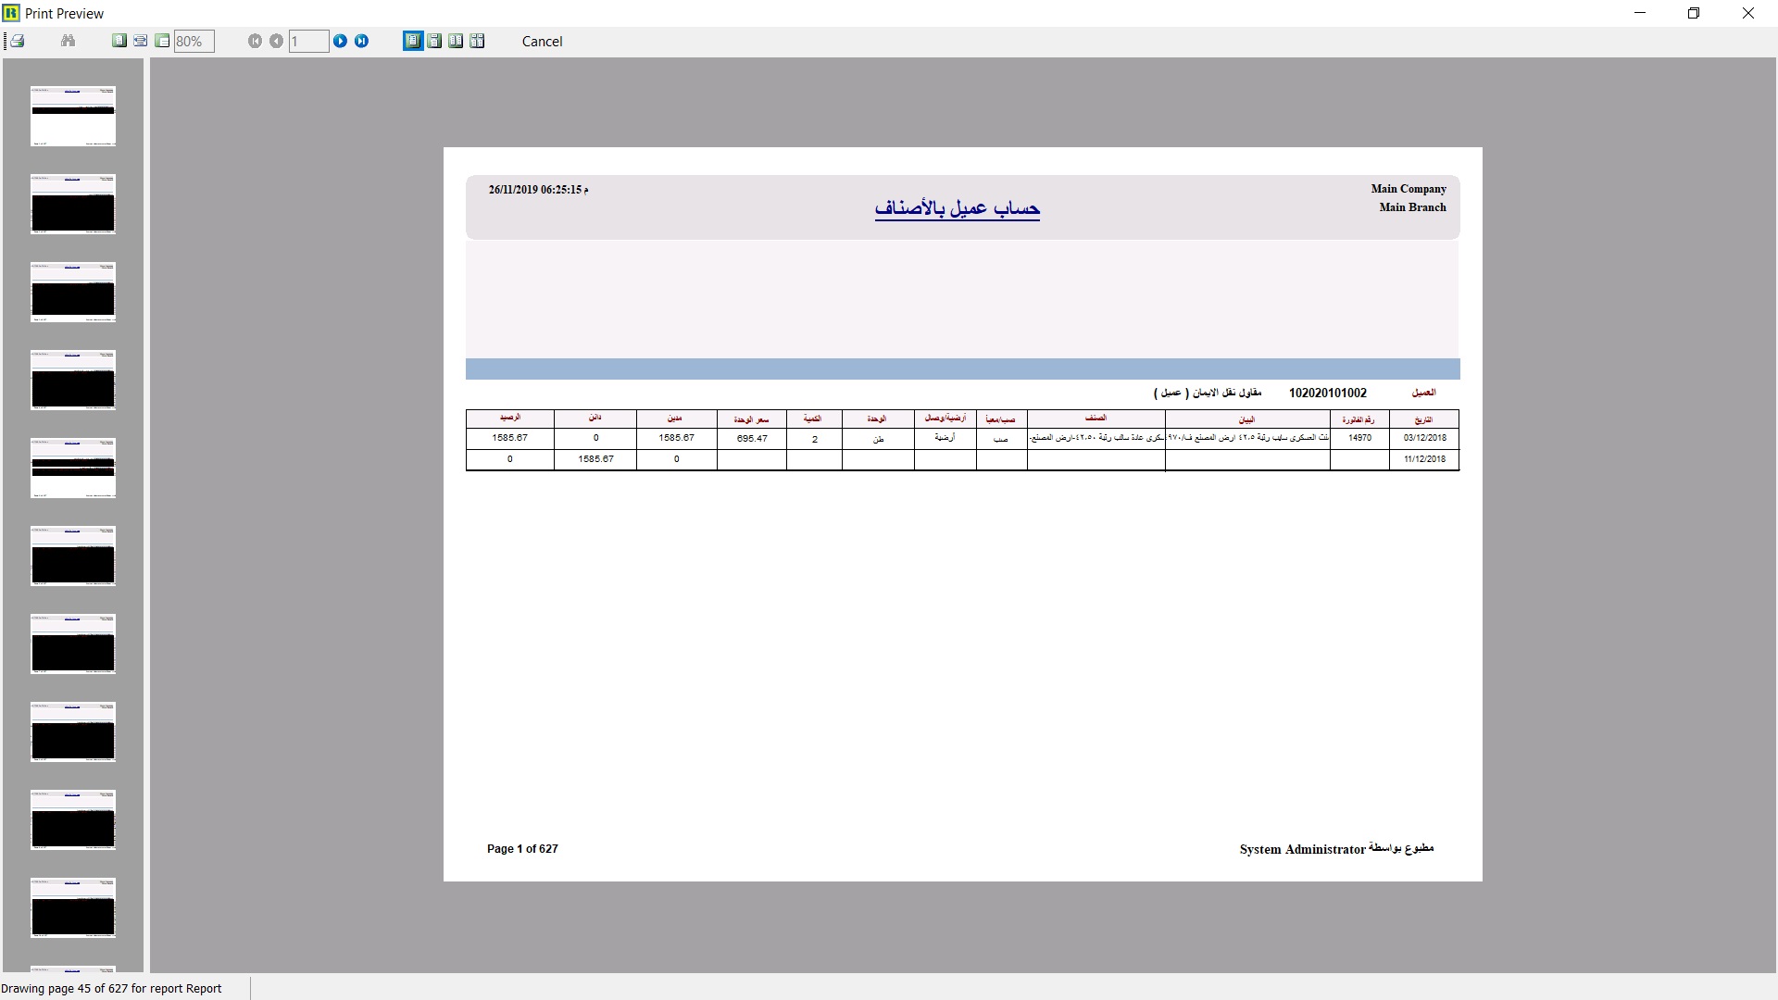The width and height of the screenshot is (1778, 1000).
Task: Open seventh page thumbnail in sidebar
Action: coord(73,644)
